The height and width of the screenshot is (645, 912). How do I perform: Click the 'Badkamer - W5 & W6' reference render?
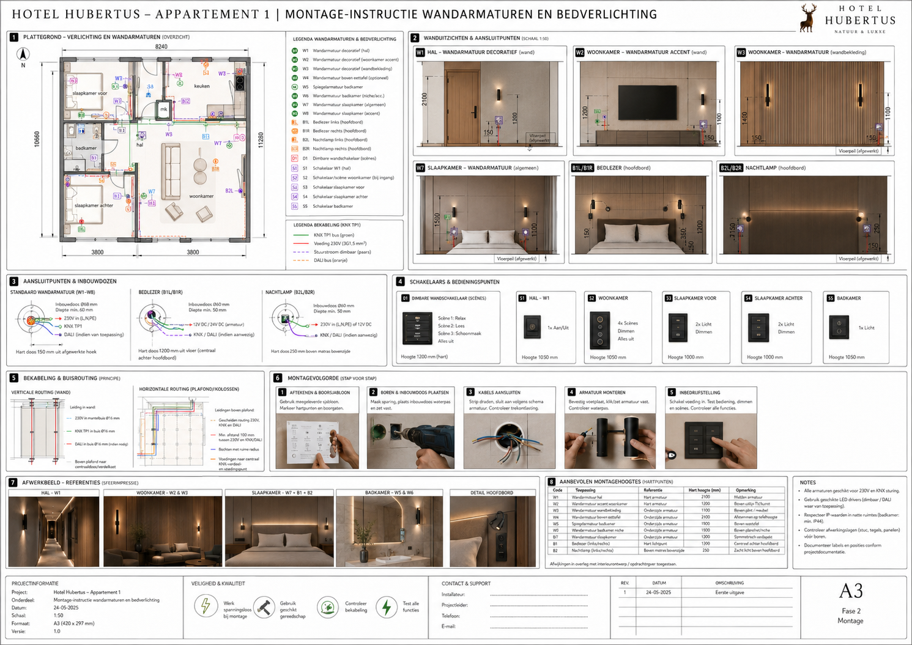(x=389, y=531)
